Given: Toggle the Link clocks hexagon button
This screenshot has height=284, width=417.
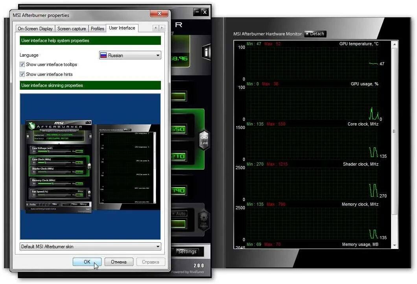Looking at the screenshot, I should coord(204,140).
